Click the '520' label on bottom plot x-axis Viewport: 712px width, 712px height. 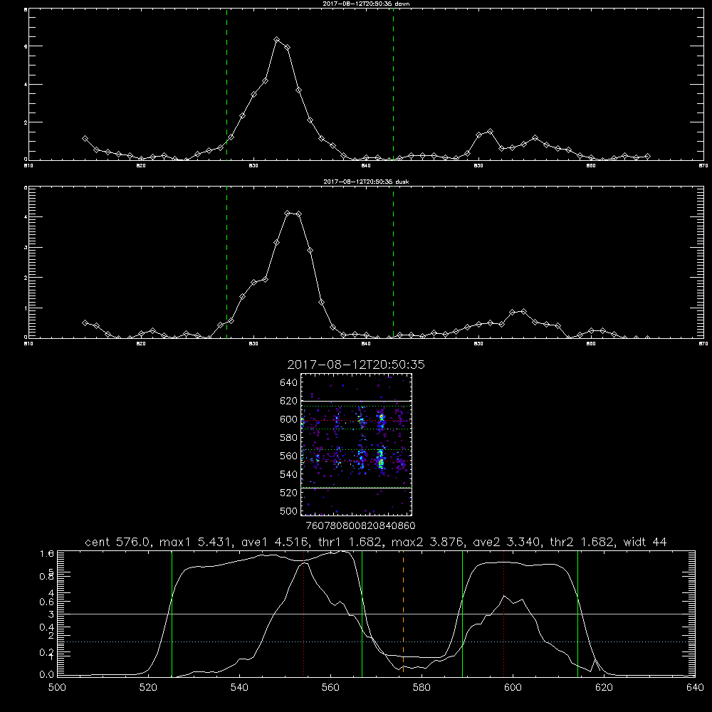coord(148,688)
